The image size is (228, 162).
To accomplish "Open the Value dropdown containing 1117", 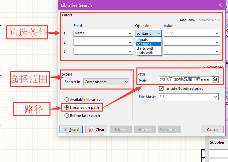I will point(217,33).
